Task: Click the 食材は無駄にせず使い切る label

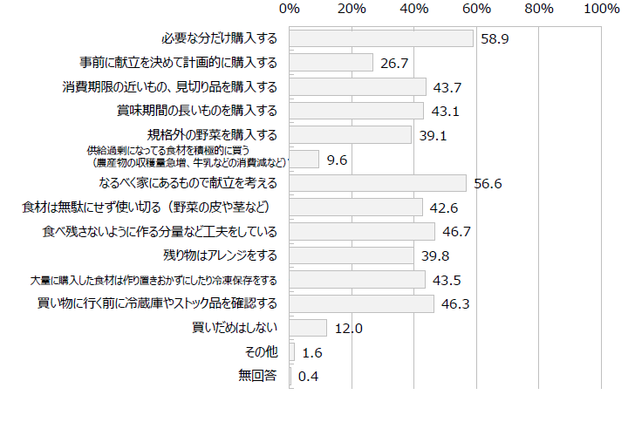Action: click(149, 207)
